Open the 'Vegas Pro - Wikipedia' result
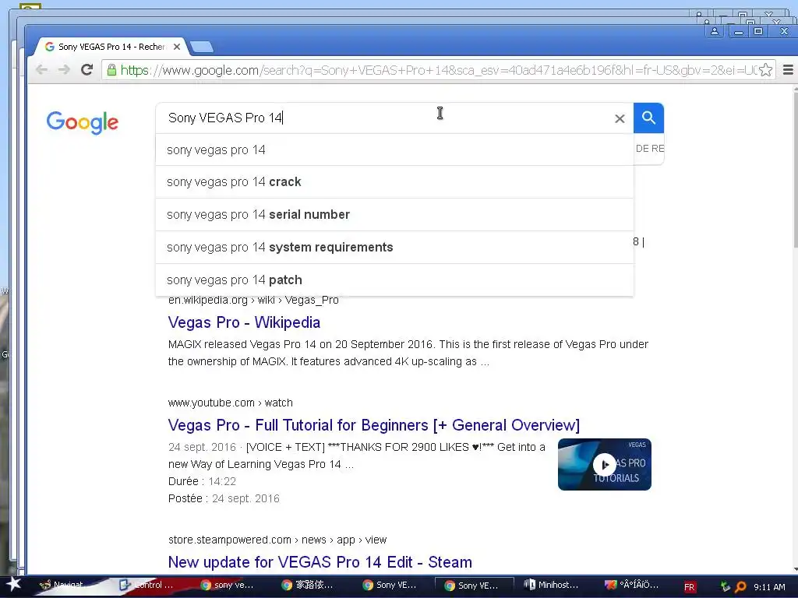The image size is (798, 598). tap(244, 322)
